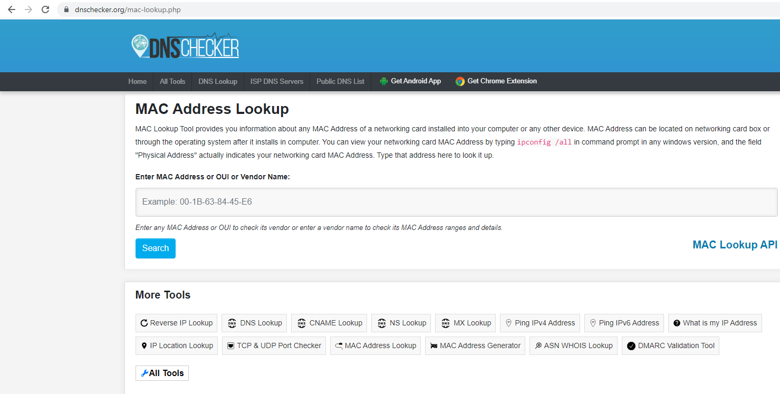Open TCP & UDP Port Checker
Screen dimensions: 780x394
pyautogui.click(x=274, y=345)
